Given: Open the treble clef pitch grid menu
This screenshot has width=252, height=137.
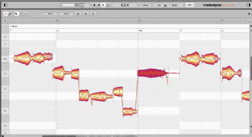Looking at the screenshot, I should (5, 21).
